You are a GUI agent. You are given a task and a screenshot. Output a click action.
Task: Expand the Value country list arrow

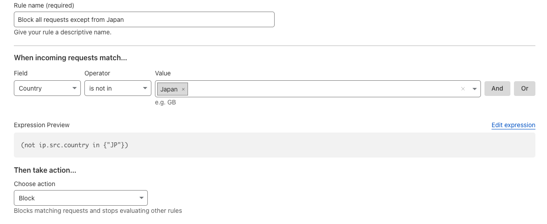coord(475,89)
